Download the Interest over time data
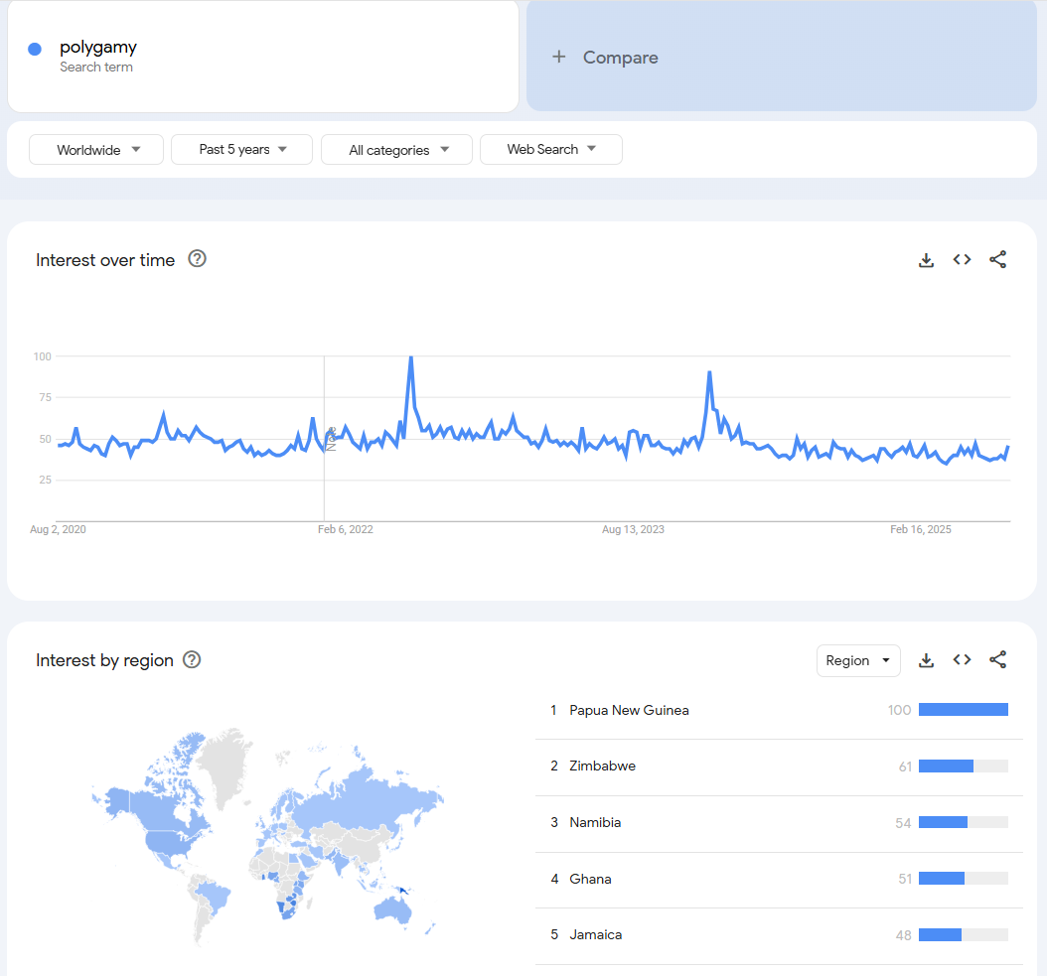Image resolution: width=1047 pixels, height=976 pixels. point(926,260)
